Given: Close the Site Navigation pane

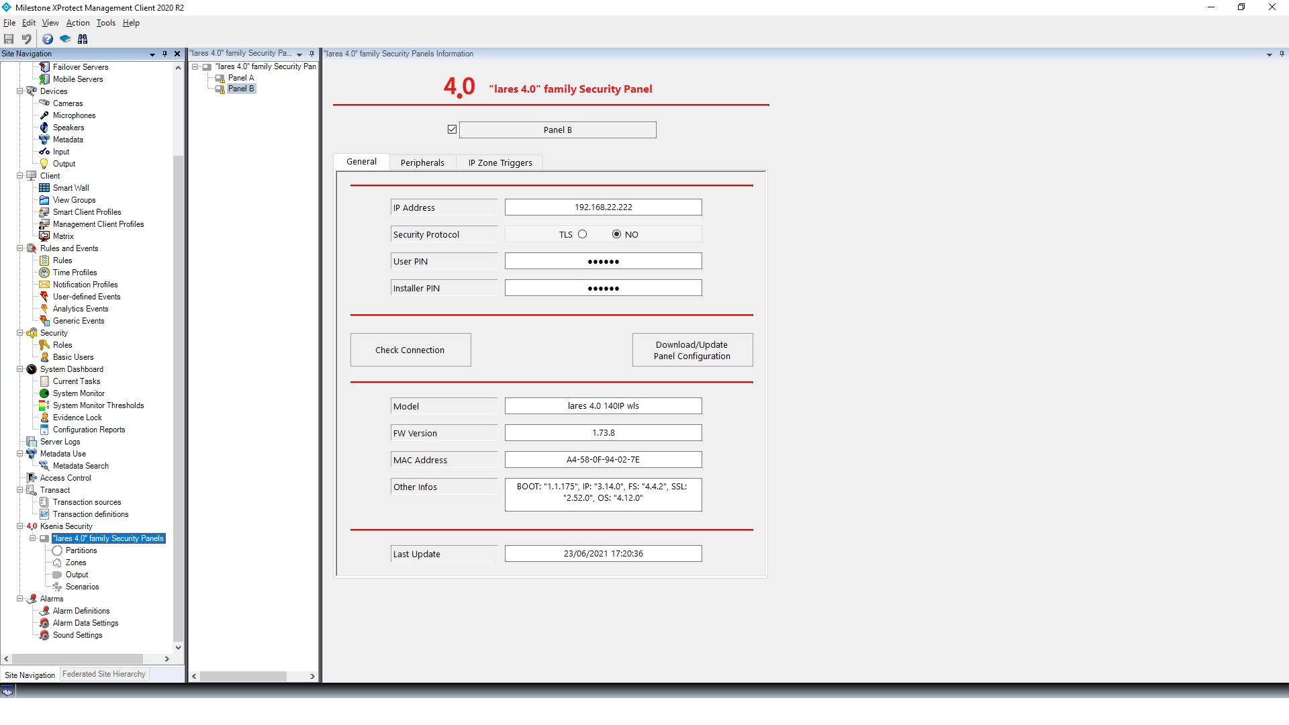Looking at the screenshot, I should point(177,54).
